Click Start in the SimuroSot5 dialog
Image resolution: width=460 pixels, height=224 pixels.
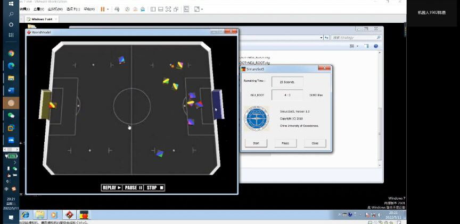click(256, 143)
